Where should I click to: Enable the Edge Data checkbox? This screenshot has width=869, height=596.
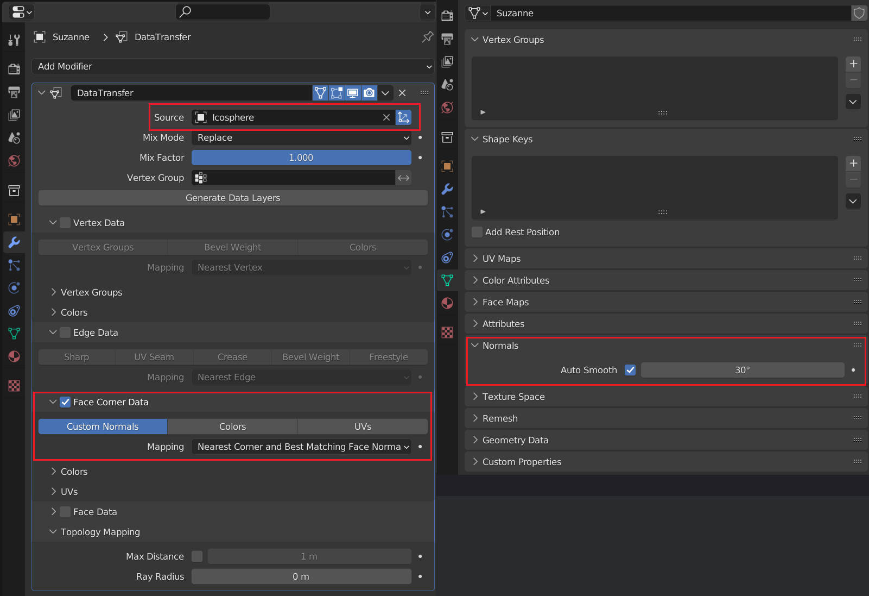pyautogui.click(x=65, y=332)
